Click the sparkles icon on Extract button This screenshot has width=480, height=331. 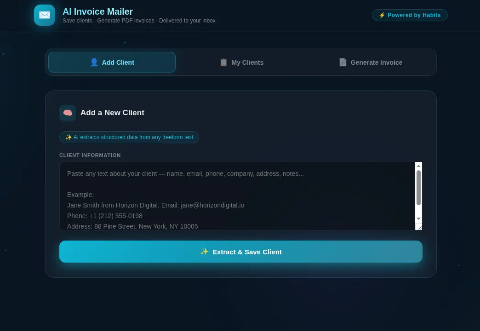point(204,252)
